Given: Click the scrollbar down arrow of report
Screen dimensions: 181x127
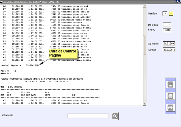Looking at the screenshot, I should [145, 104].
